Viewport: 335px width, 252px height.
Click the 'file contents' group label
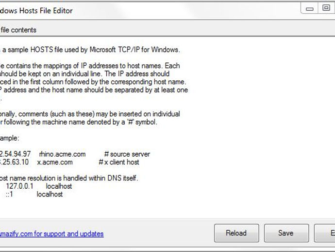point(18,30)
